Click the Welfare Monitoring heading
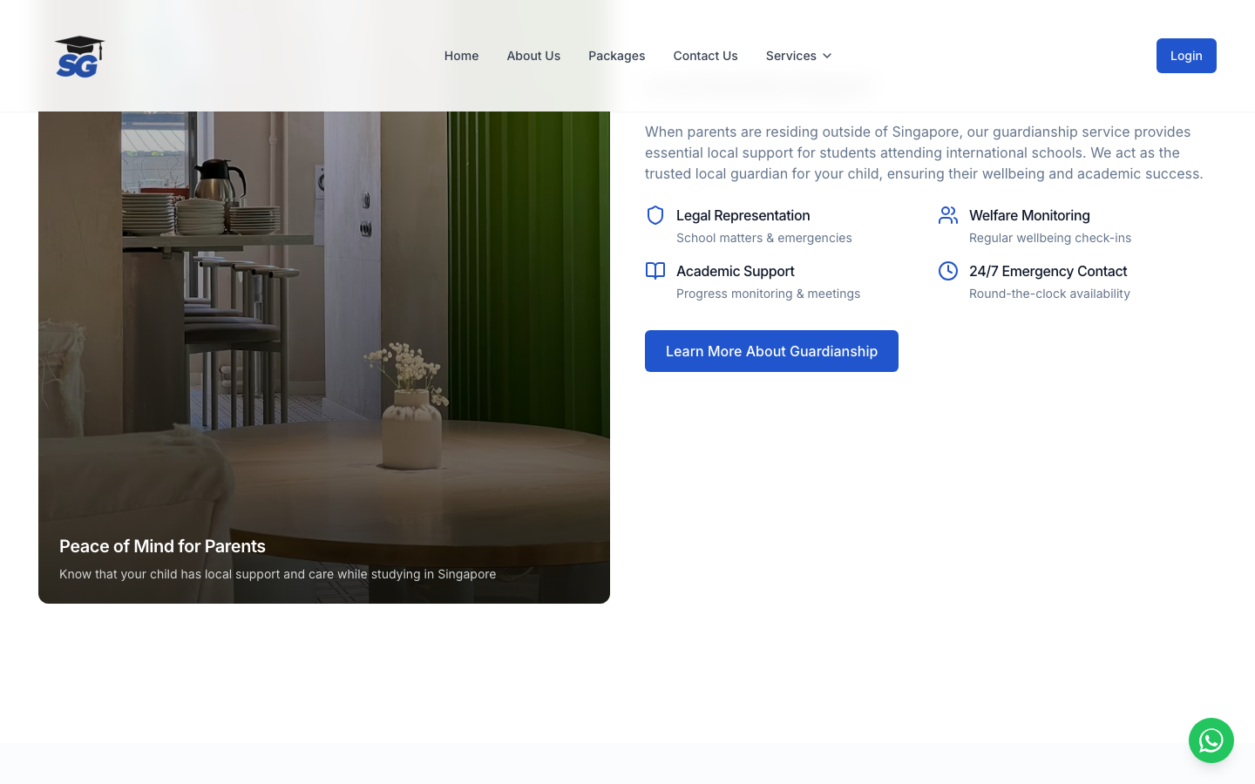 (1029, 215)
